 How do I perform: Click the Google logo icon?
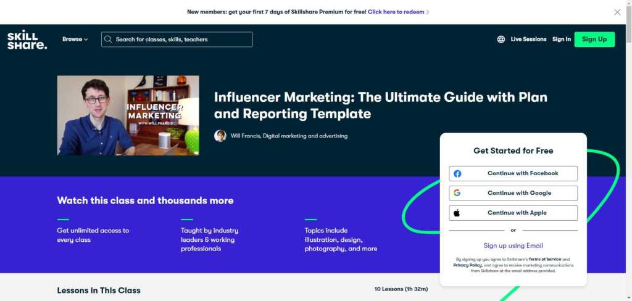[457, 193]
